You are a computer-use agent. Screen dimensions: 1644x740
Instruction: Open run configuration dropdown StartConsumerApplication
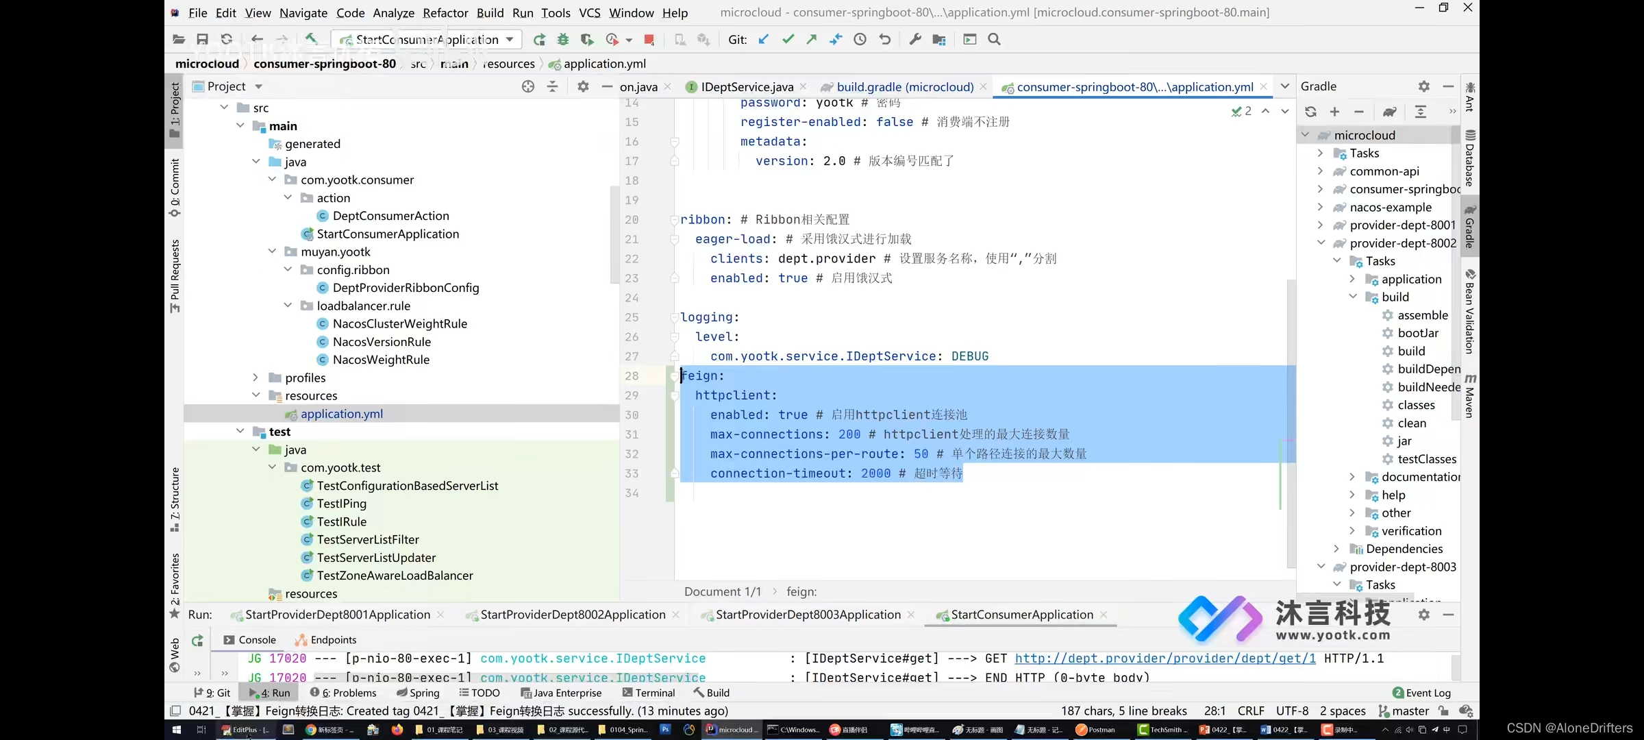coord(427,40)
